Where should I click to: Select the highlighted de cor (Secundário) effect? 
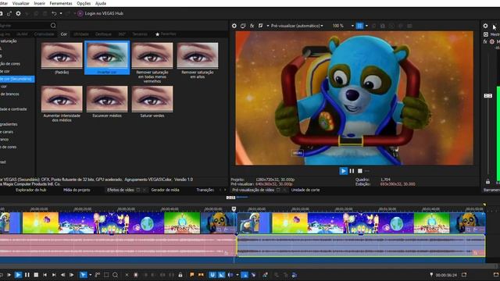[x=17, y=79]
